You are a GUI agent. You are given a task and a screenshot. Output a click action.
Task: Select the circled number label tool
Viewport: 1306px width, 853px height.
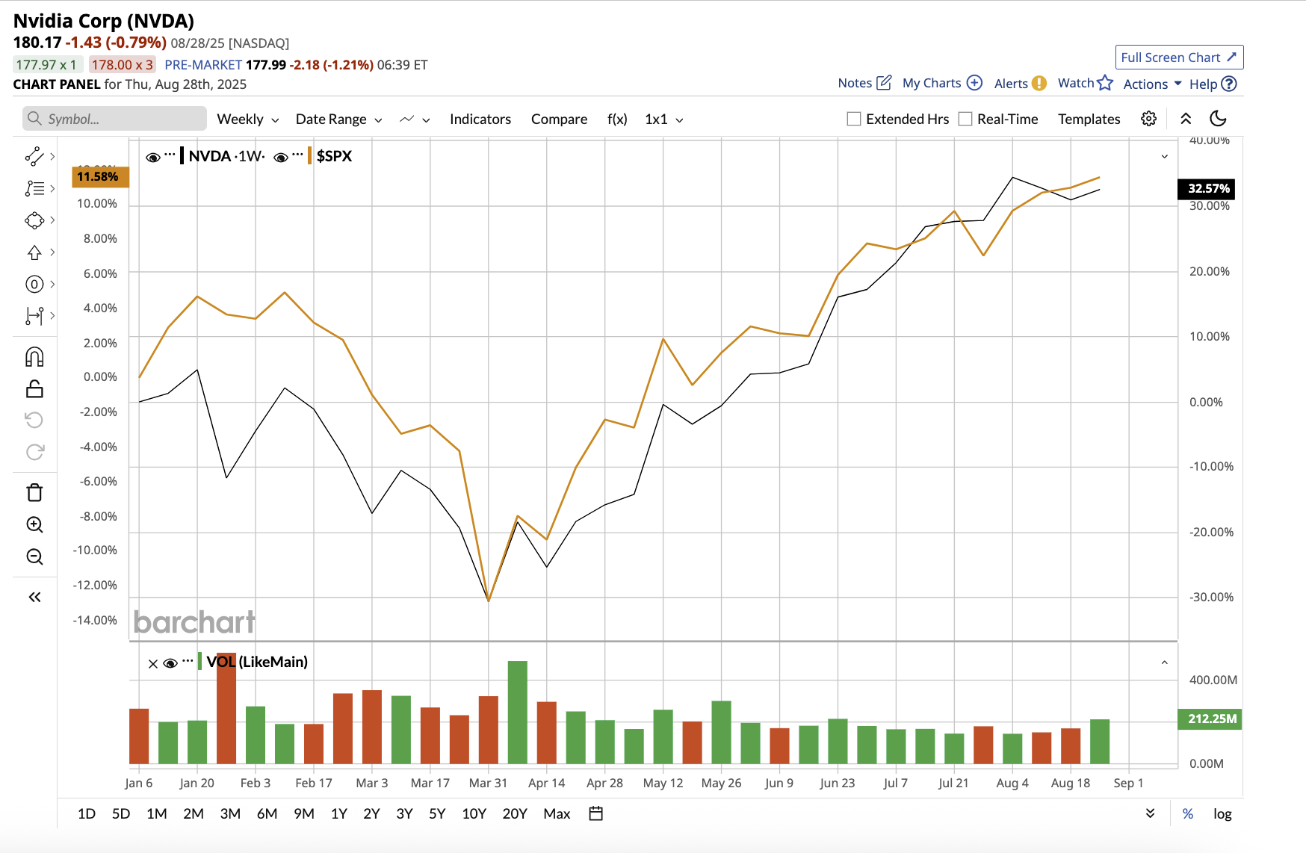click(x=34, y=284)
